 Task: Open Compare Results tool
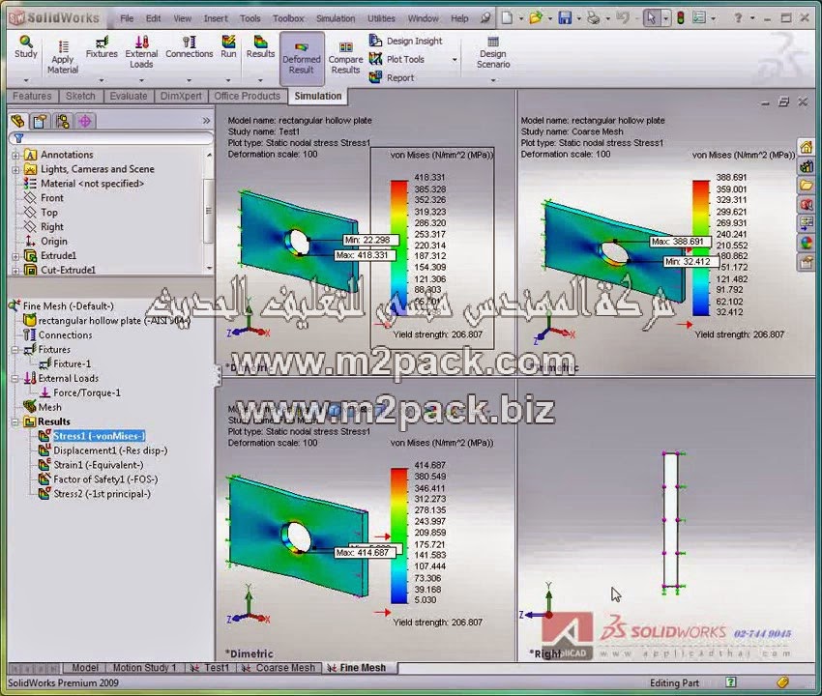click(x=345, y=58)
